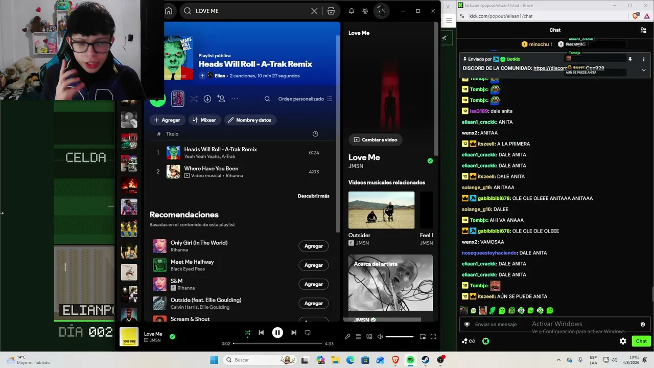Toggle the saved checkmark beside Love Me in side panel

pyautogui.click(x=430, y=160)
